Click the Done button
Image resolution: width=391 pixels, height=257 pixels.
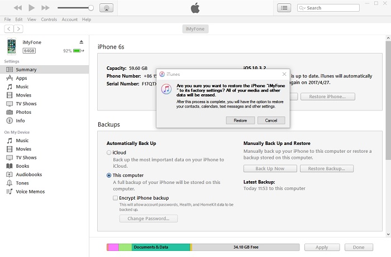click(359, 248)
